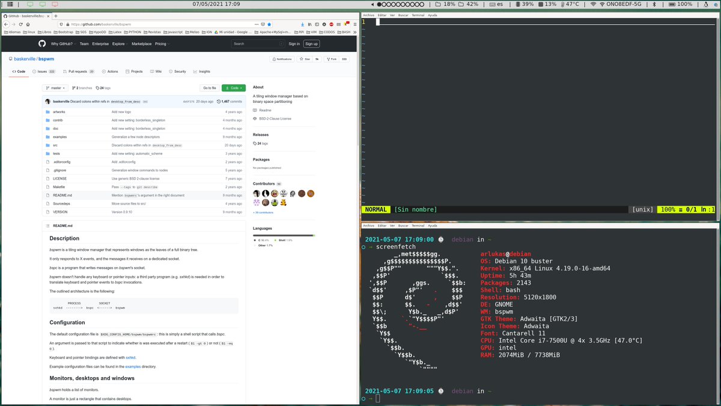Click '+ 39 contributors' link

point(263,212)
